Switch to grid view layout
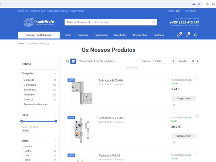This screenshot has height=162, width=216. [67, 61]
